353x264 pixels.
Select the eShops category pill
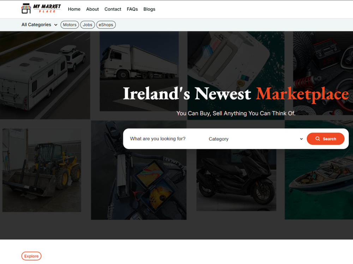click(x=106, y=25)
